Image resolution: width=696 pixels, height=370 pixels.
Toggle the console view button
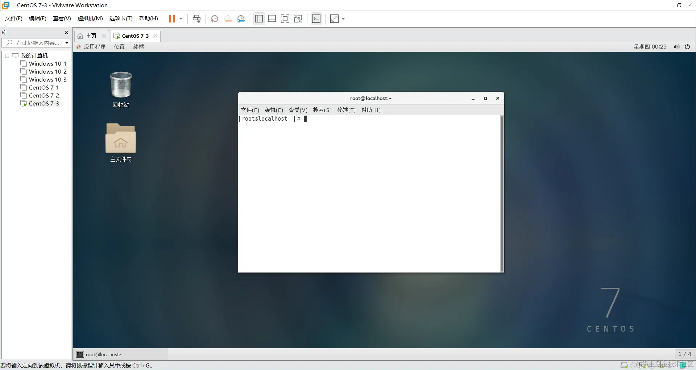coord(316,19)
